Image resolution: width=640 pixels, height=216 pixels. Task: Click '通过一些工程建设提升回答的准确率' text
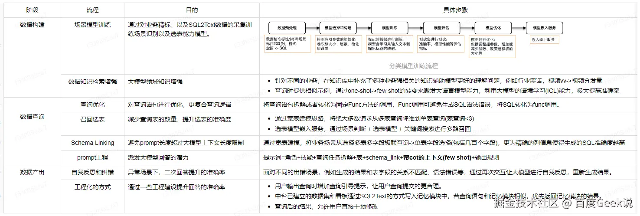coord(176,187)
